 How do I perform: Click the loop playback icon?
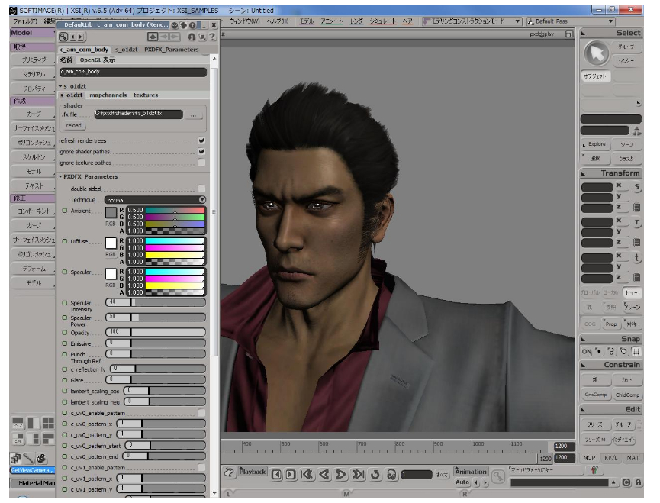point(375,474)
